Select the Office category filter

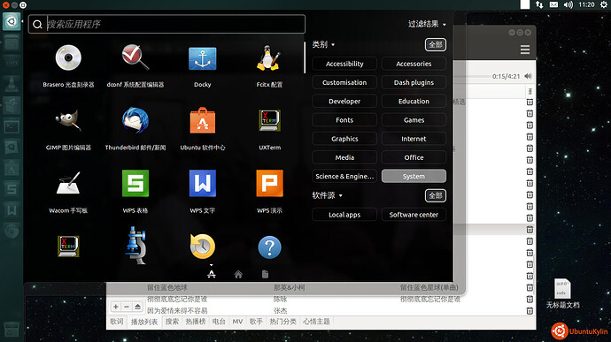[414, 157]
